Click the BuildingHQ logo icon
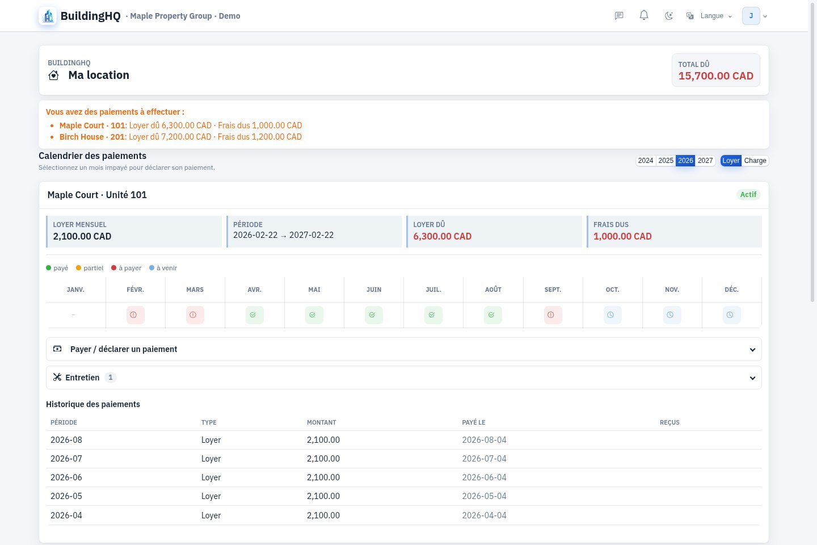817x545 pixels. (x=48, y=16)
